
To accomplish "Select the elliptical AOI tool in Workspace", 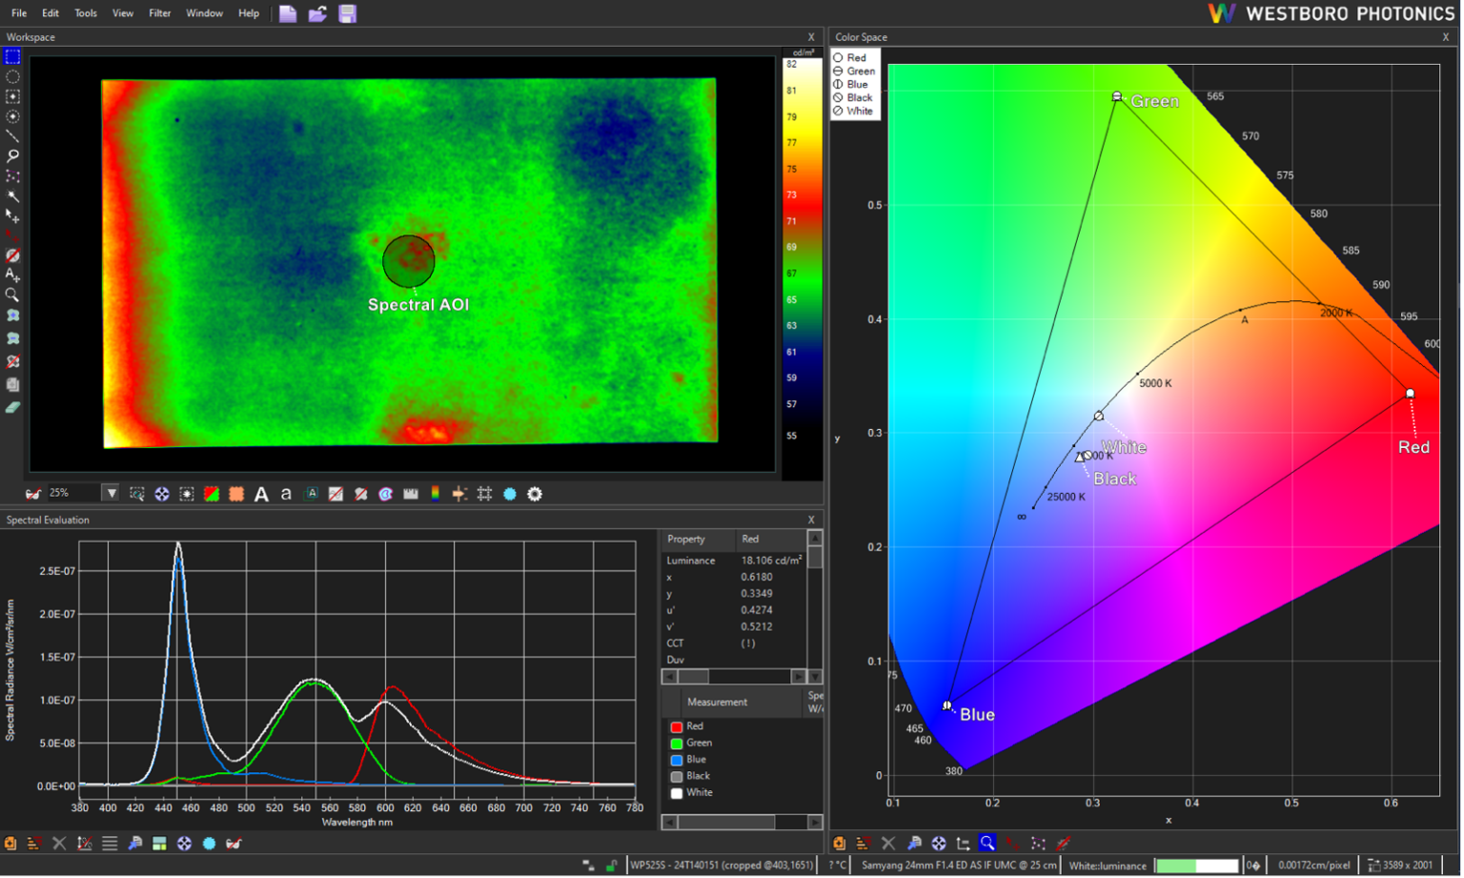I will (12, 77).
